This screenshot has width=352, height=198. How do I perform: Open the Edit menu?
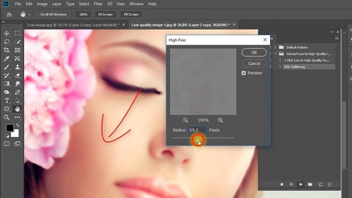pos(29,4)
